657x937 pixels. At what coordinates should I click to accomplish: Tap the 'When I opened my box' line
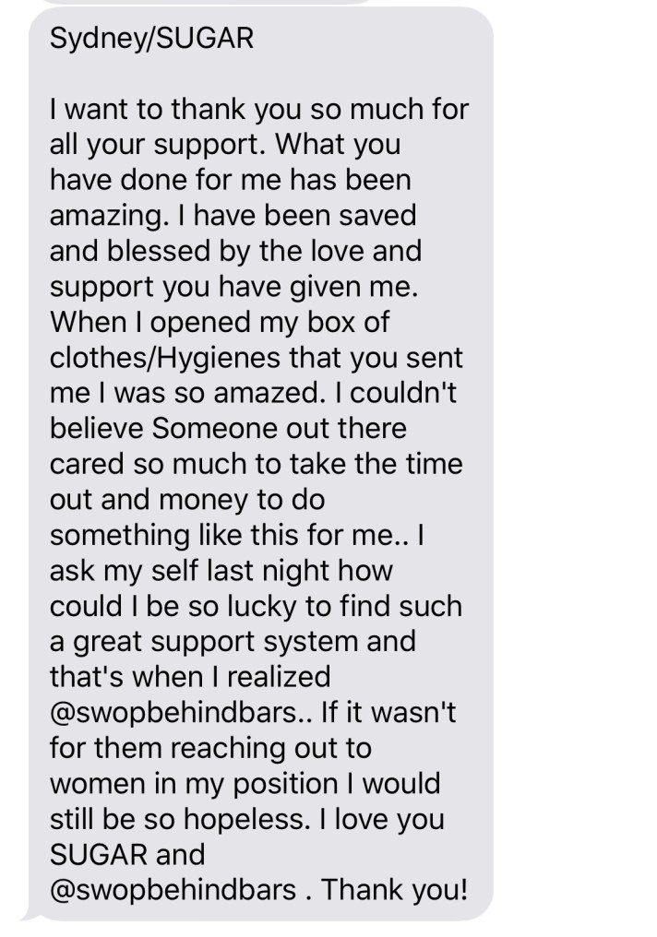pos(220,323)
